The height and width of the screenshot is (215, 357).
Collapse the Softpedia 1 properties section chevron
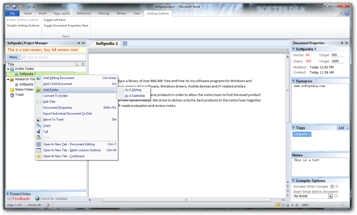[294, 49]
